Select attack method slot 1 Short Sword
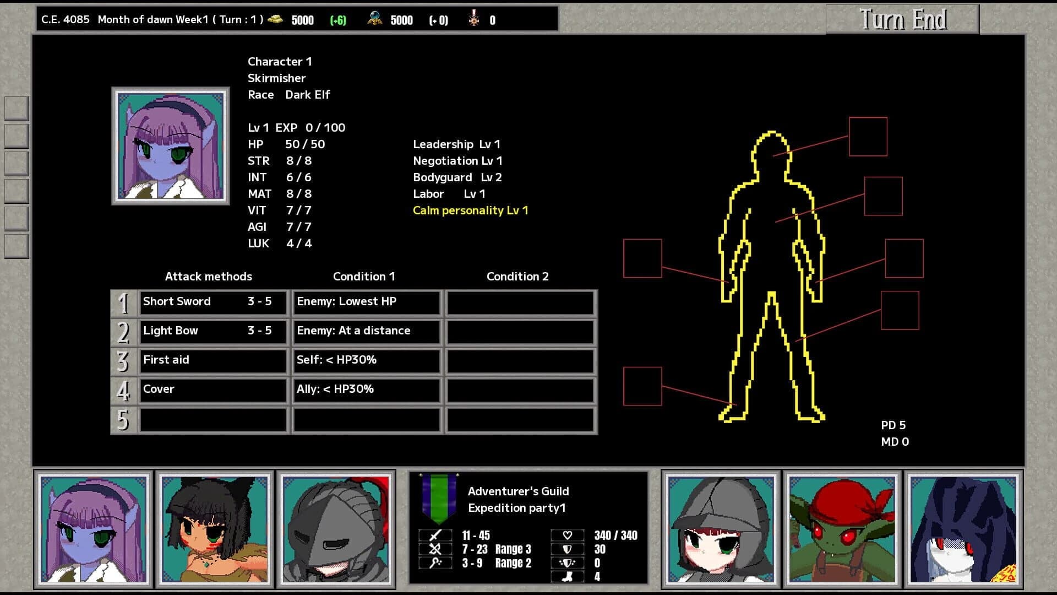This screenshot has height=595, width=1057. 213,302
